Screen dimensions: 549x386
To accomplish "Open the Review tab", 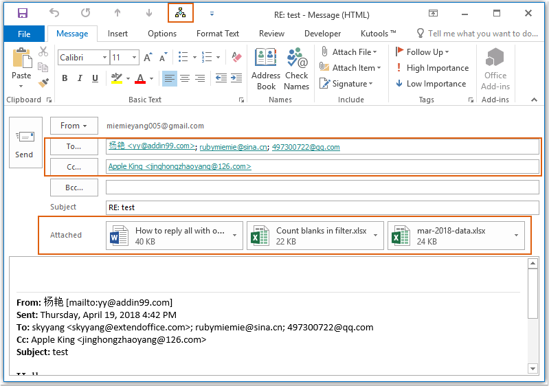I will point(271,34).
